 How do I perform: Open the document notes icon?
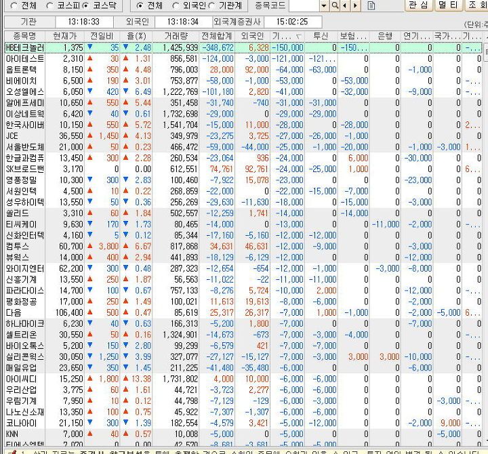pos(371,5)
